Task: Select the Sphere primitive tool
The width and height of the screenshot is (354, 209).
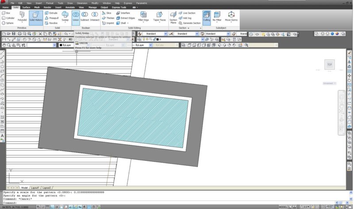Action: tap(8, 23)
